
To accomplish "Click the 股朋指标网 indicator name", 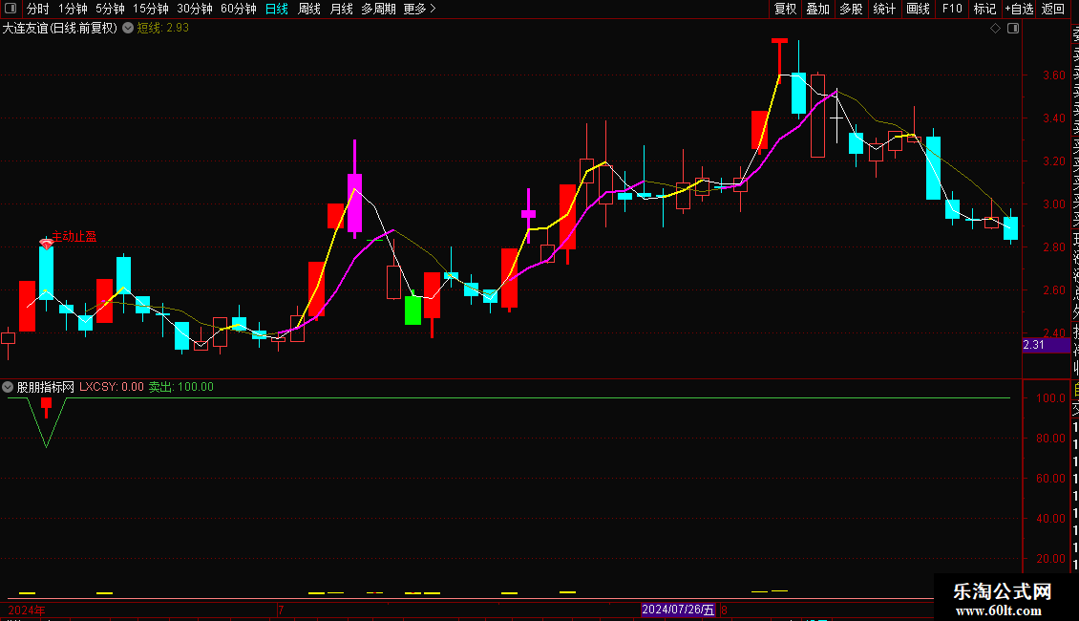I will (46, 387).
